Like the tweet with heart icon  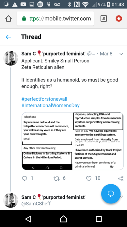(x=89, y=178)
